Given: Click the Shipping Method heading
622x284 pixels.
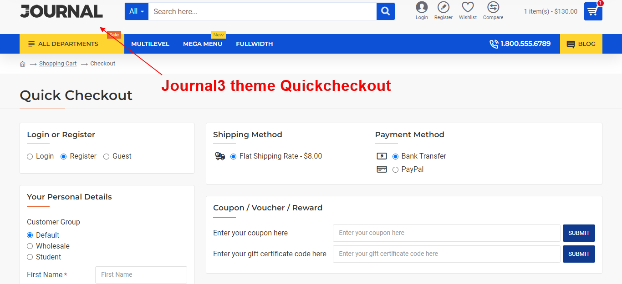Looking at the screenshot, I should click(248, 135).
